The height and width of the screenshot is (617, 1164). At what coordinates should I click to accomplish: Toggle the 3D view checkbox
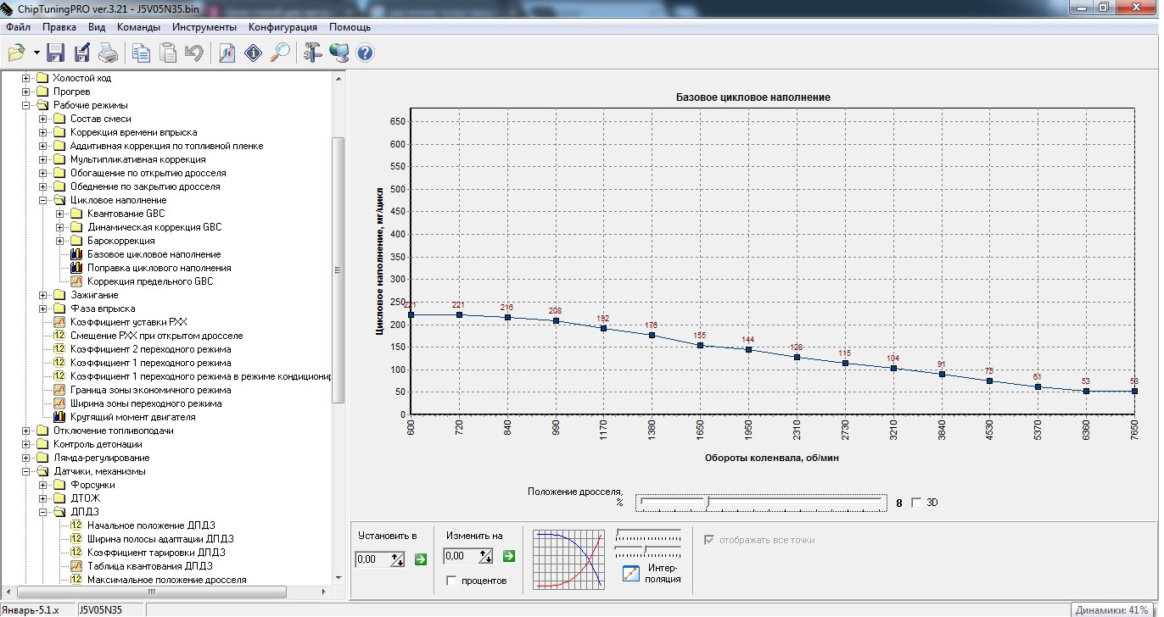915,503
